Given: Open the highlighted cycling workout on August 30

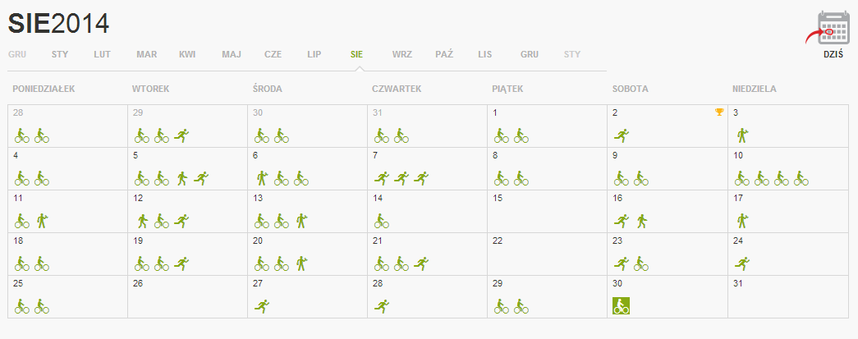Looking at the screenshot, I should pos(621,305).
